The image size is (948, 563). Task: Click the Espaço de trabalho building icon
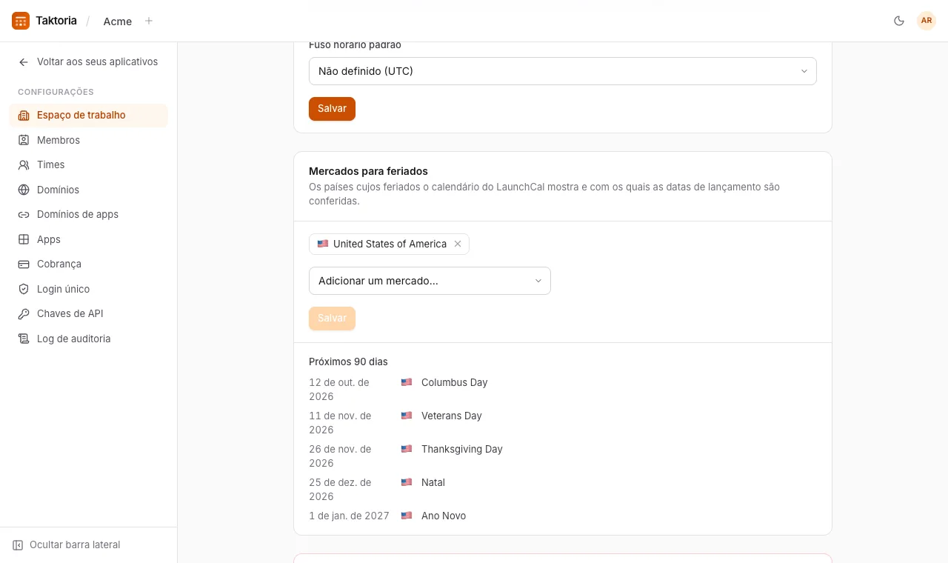pyautogui.click(x=24, y=116)
